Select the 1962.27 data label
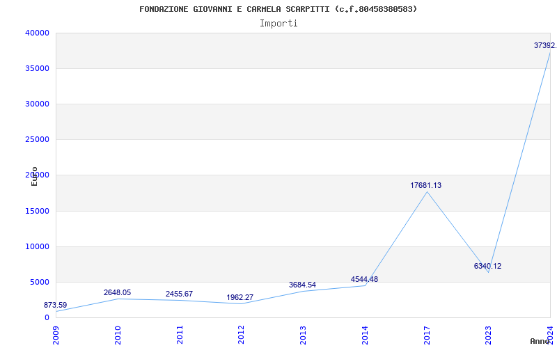 coord(240,298)
